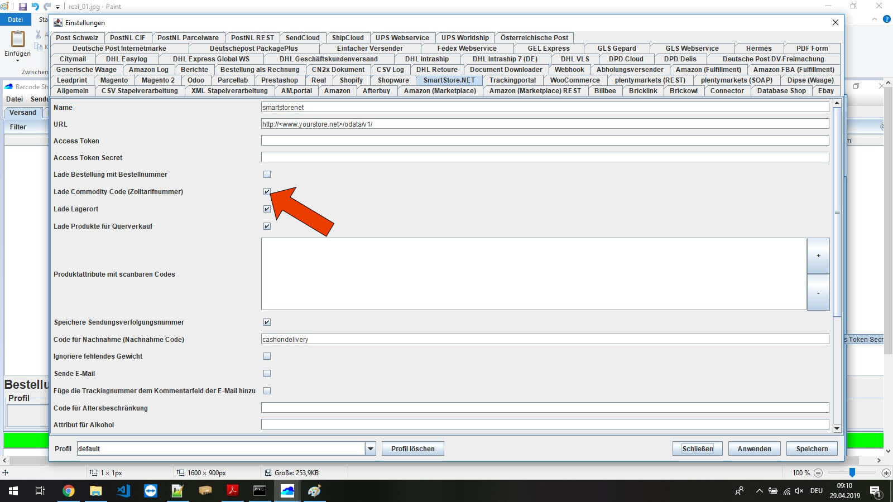Add a product attribute with plus button

click(818, 256)
